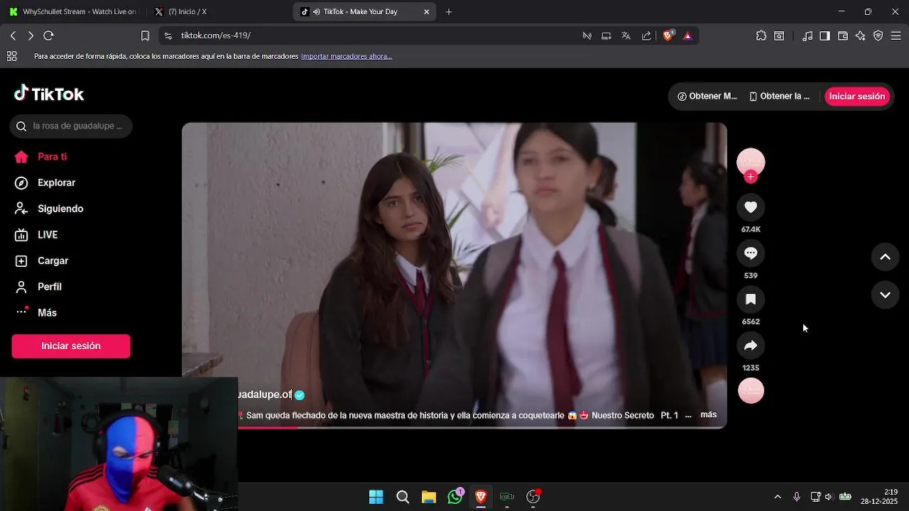Open the spinning sound disc below share

pos(751,391)
